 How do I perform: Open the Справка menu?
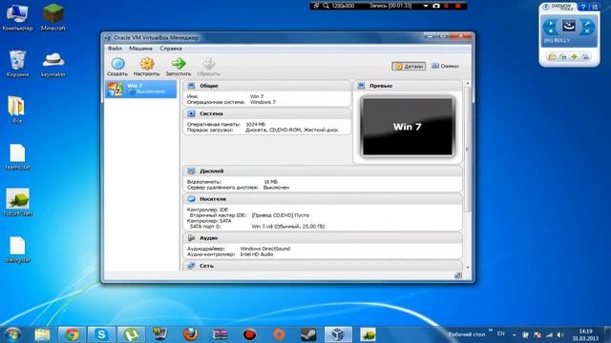click(171, 49)
